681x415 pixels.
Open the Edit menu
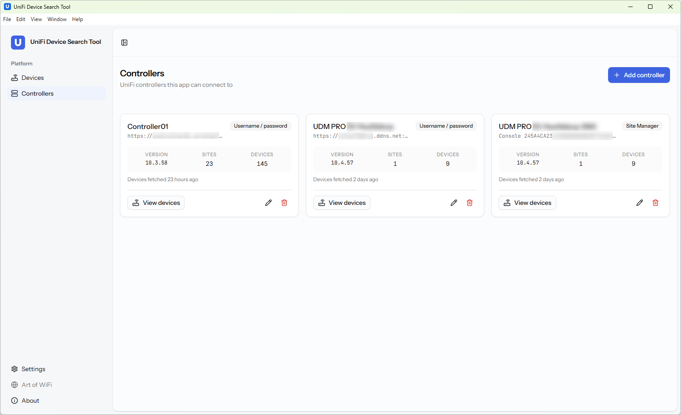point(21,19)
